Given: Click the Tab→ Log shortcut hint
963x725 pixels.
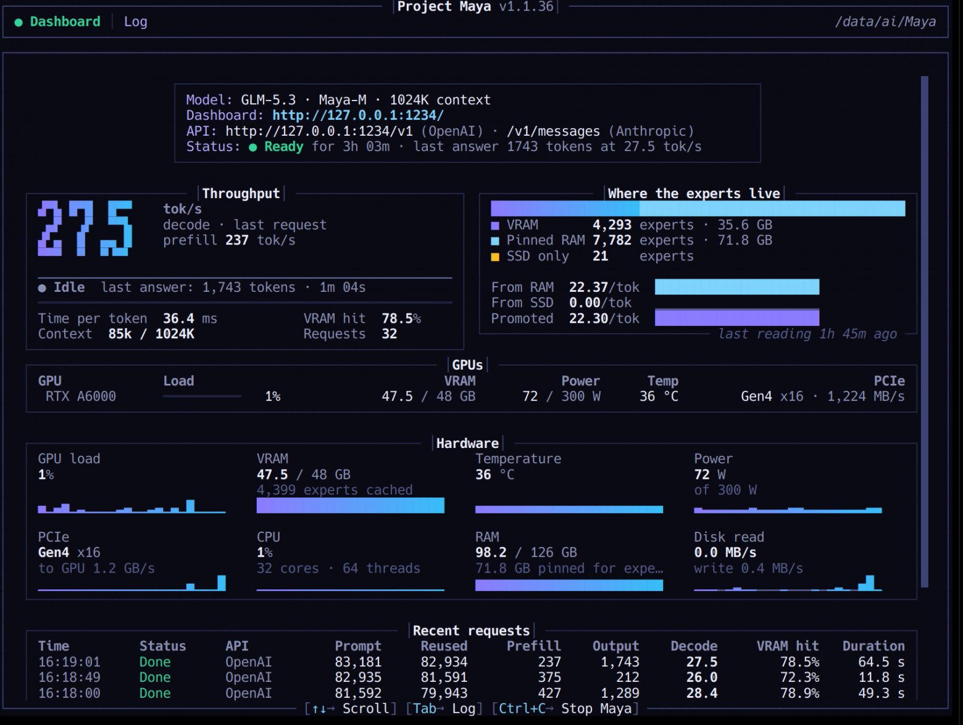Looking at the screenshot, I should pos(444,709).
